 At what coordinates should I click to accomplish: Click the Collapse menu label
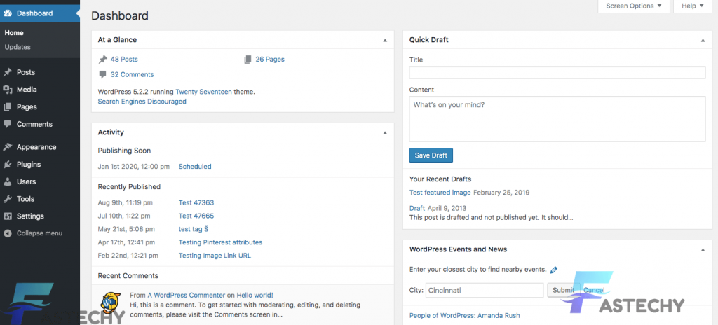39,233
